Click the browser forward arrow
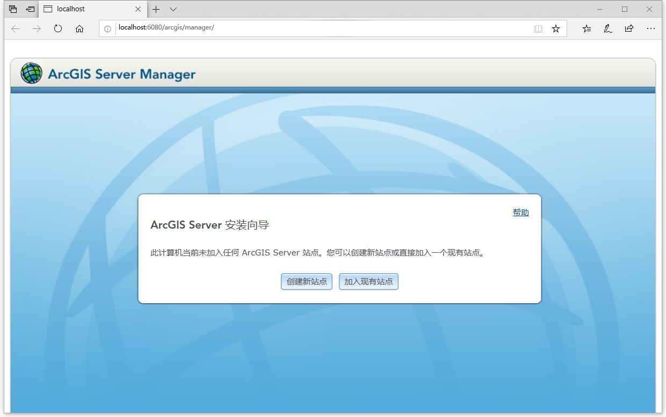The image size is (666, 417). point(37,28)
